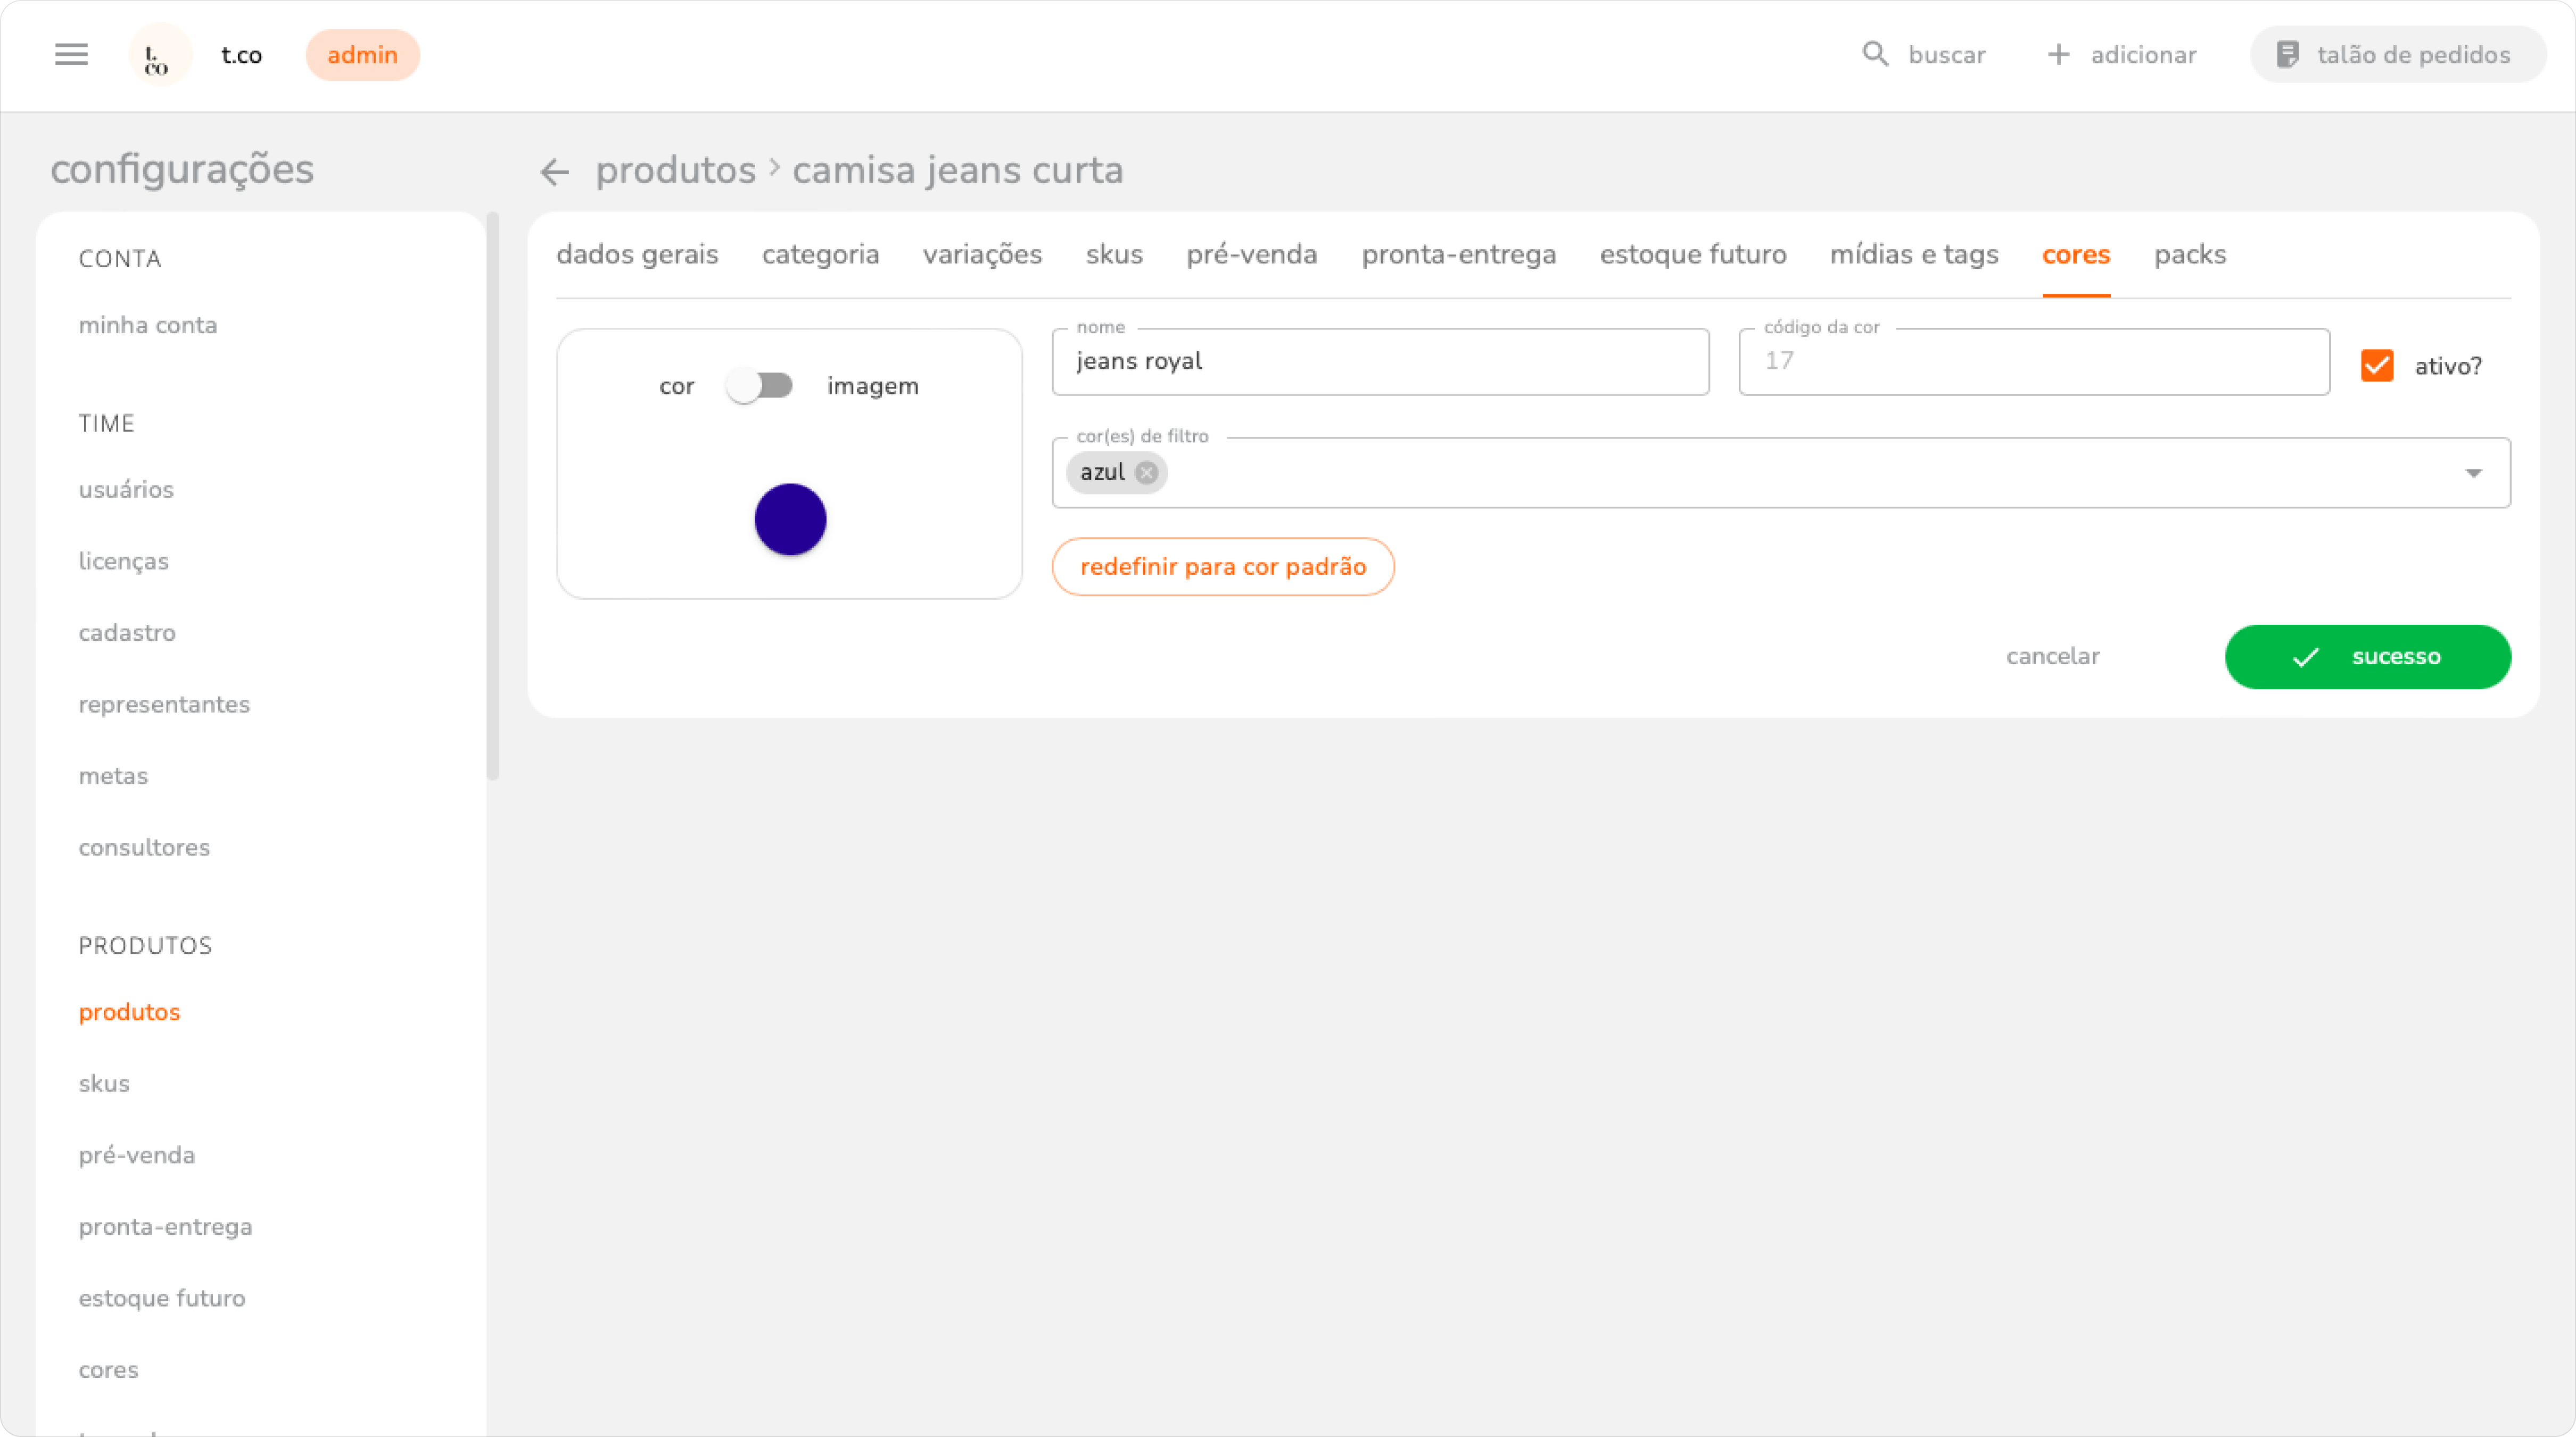Image resolution: width=2576 pixels, height=1437 pixels.
Task: Switch to the mídias e tags tab
Action: coord(1913,255)
